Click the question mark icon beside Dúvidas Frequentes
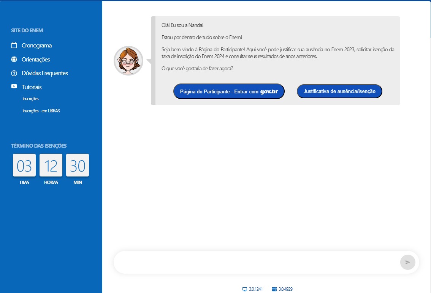This screenshot has width=431, height=293. pyautogui.click(x=14, y=73)
